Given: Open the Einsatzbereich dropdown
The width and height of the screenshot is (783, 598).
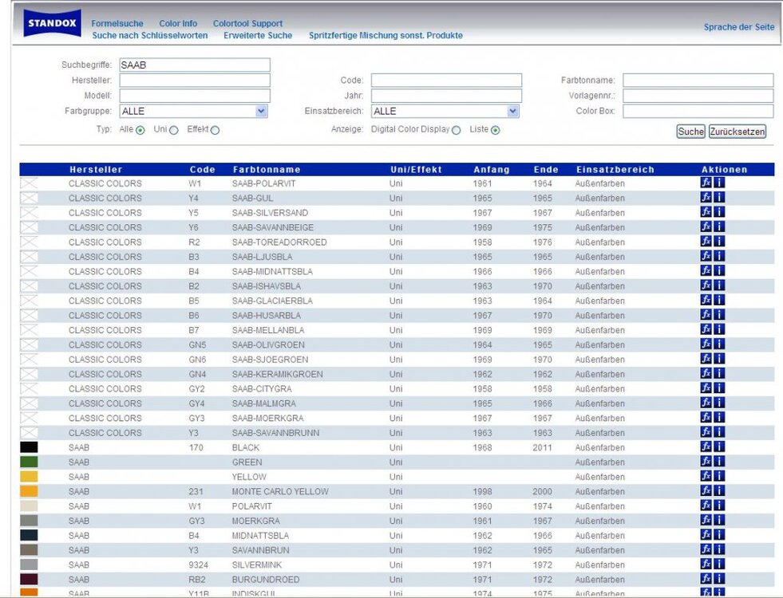Looking at the screenshot, I should 445,111.
